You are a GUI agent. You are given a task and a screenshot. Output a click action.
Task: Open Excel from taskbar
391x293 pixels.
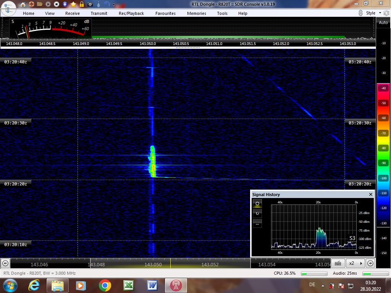pos(128,285)
